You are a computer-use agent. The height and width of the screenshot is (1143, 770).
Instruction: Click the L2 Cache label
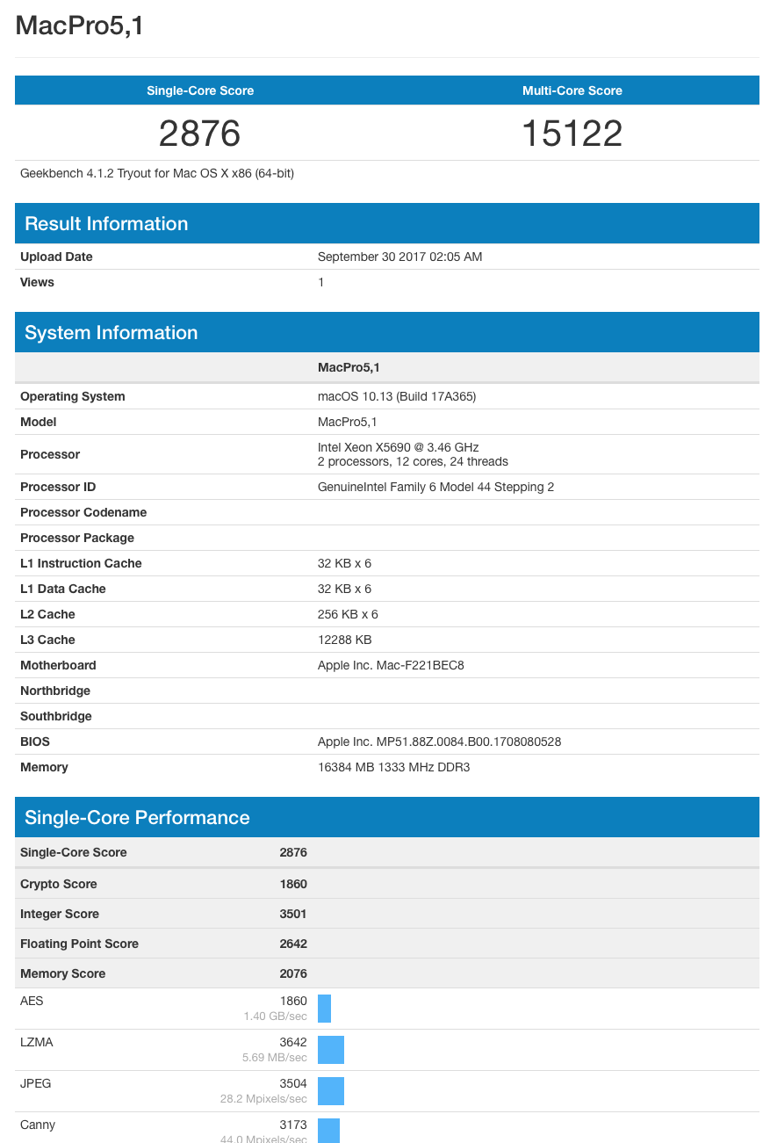[x=47, y=614]
